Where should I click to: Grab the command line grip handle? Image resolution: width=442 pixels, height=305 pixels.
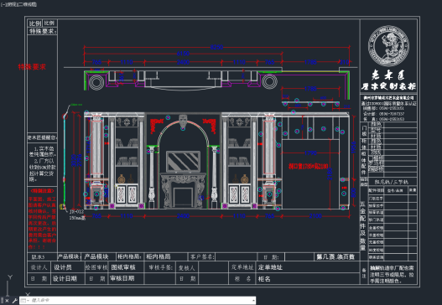(3, 301)
